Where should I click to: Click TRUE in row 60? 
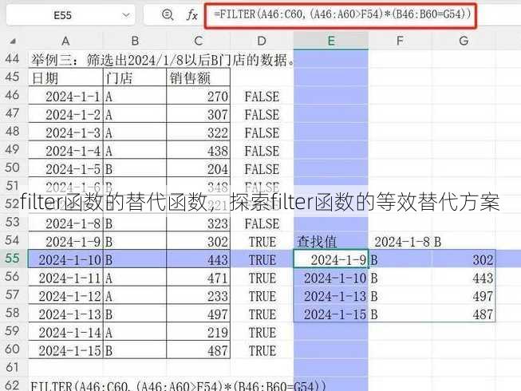[x=262, y=351]
